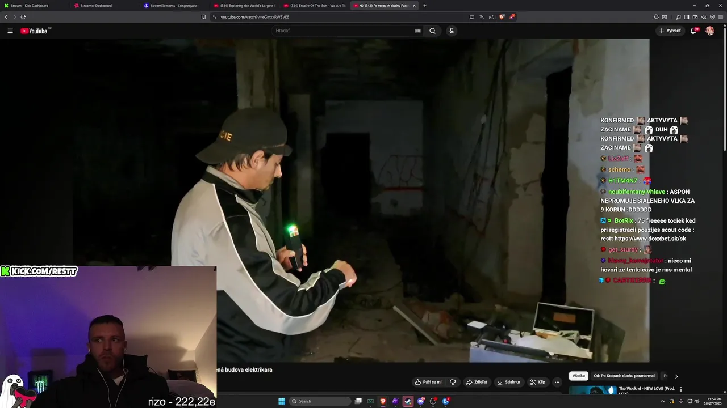This screenshot has width=727, height=408.
Task: Open the volume speaker tray icon
Action: click(x=697, y=401)
